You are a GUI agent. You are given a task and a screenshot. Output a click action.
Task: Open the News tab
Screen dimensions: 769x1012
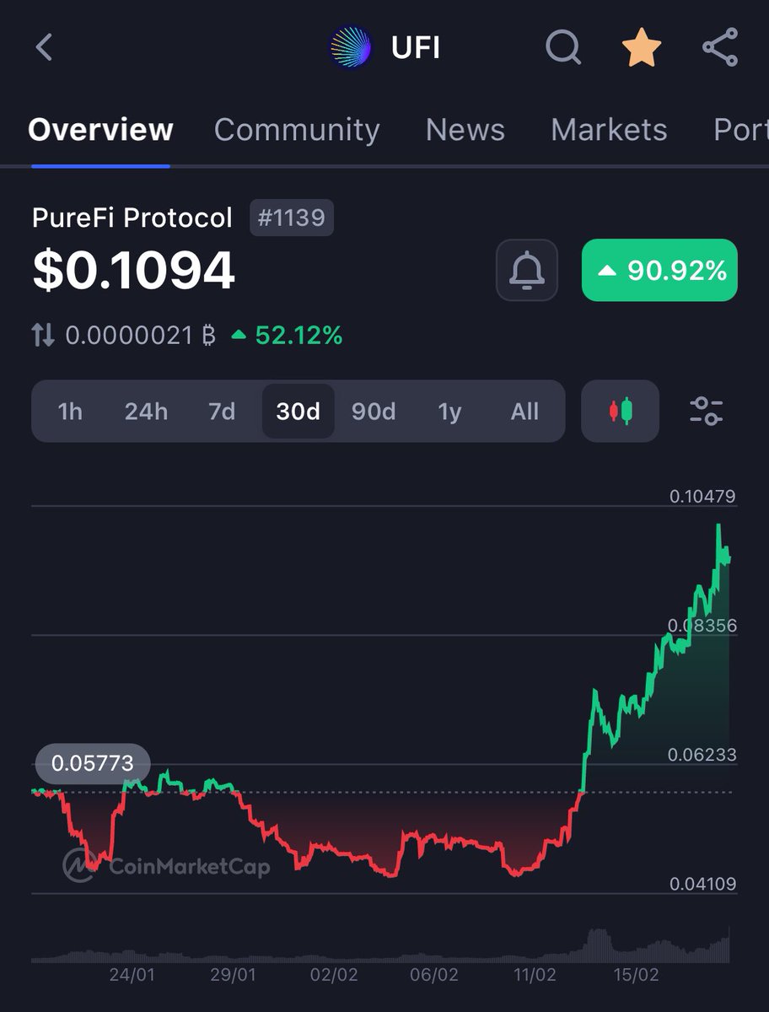pos(465,130)
